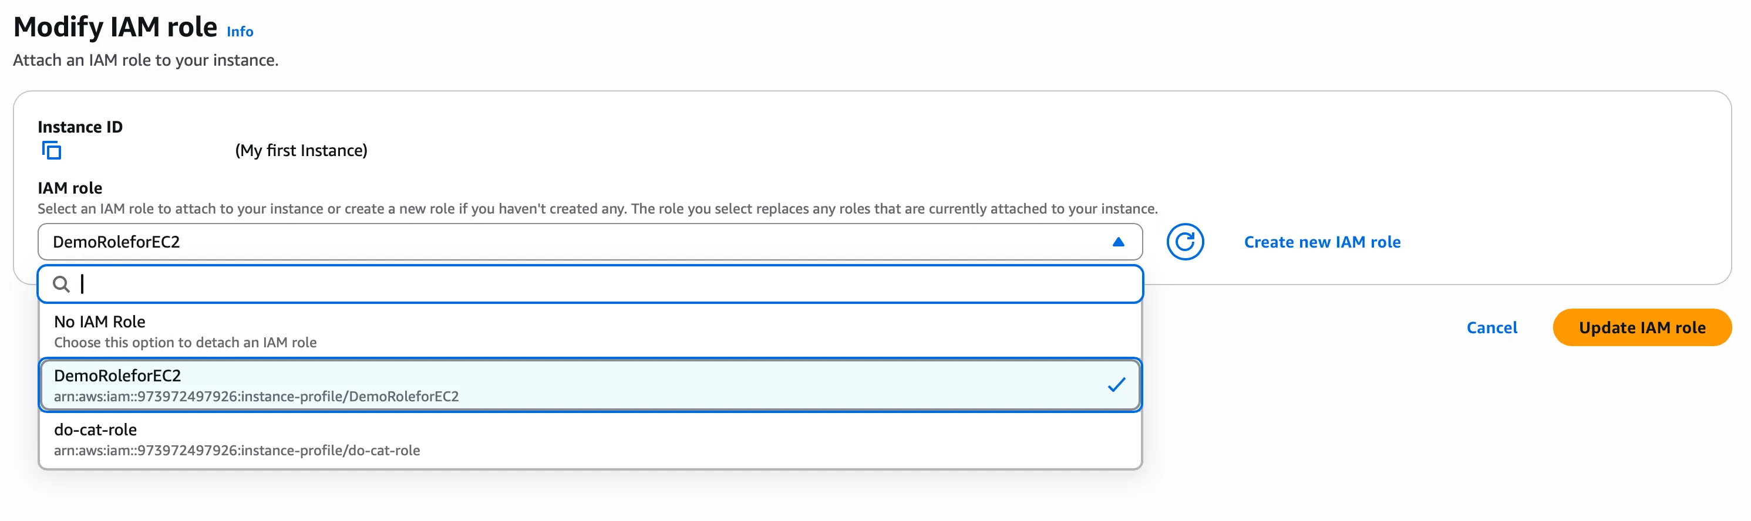Refresh the IAM role list
This screenshot has height=521, width=1751.
click(x=1184, y=242)
